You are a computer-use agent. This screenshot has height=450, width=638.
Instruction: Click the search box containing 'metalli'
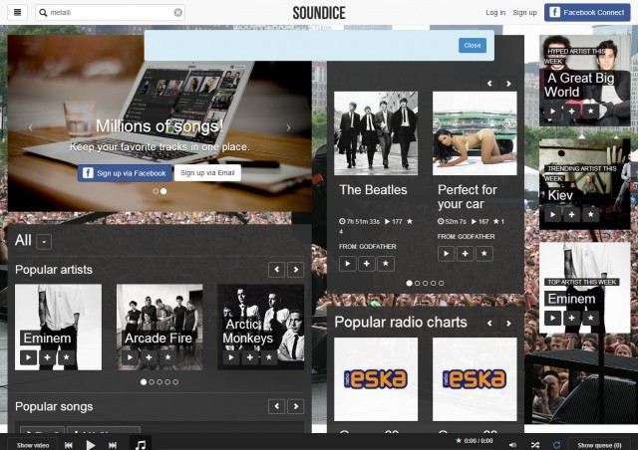click(x=110, y=13)
